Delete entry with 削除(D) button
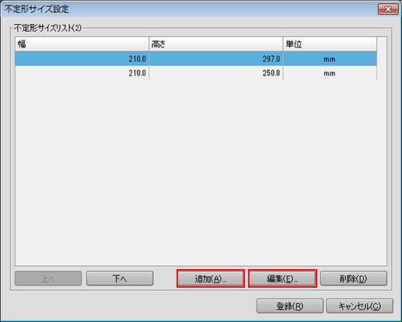This screenshot has width=402, height=322. point(354,278)
